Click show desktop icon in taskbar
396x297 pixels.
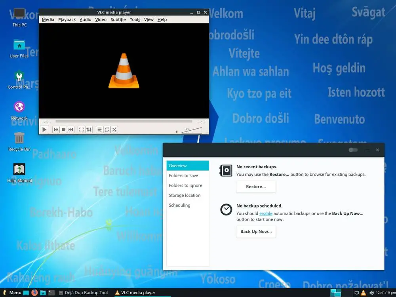tap(26, 293)
